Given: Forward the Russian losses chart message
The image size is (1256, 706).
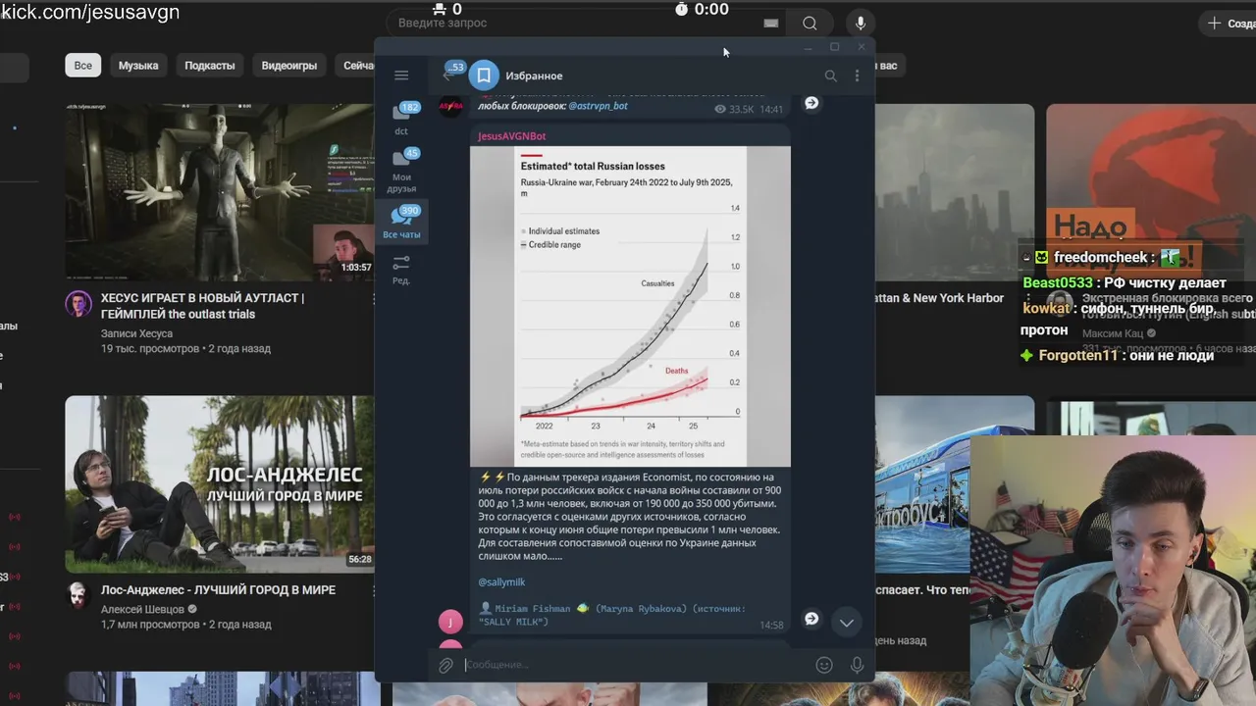Looking at the screenshot, I should click(x=811, y=619).
